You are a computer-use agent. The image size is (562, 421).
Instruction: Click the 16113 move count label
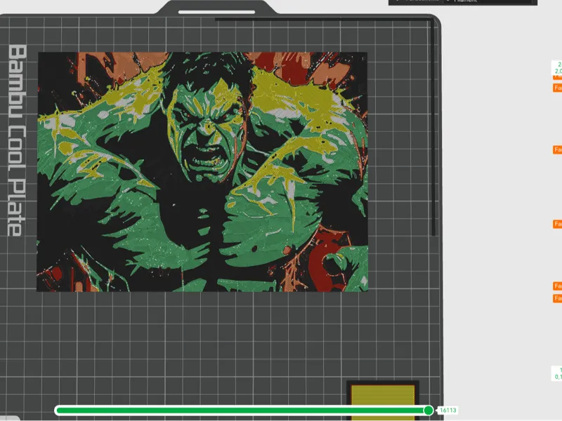447,410
